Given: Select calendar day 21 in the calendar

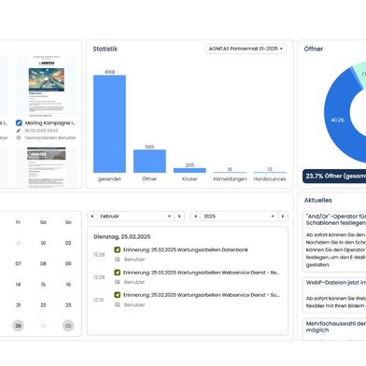Looking at the screenshot, I should (18, 305).
